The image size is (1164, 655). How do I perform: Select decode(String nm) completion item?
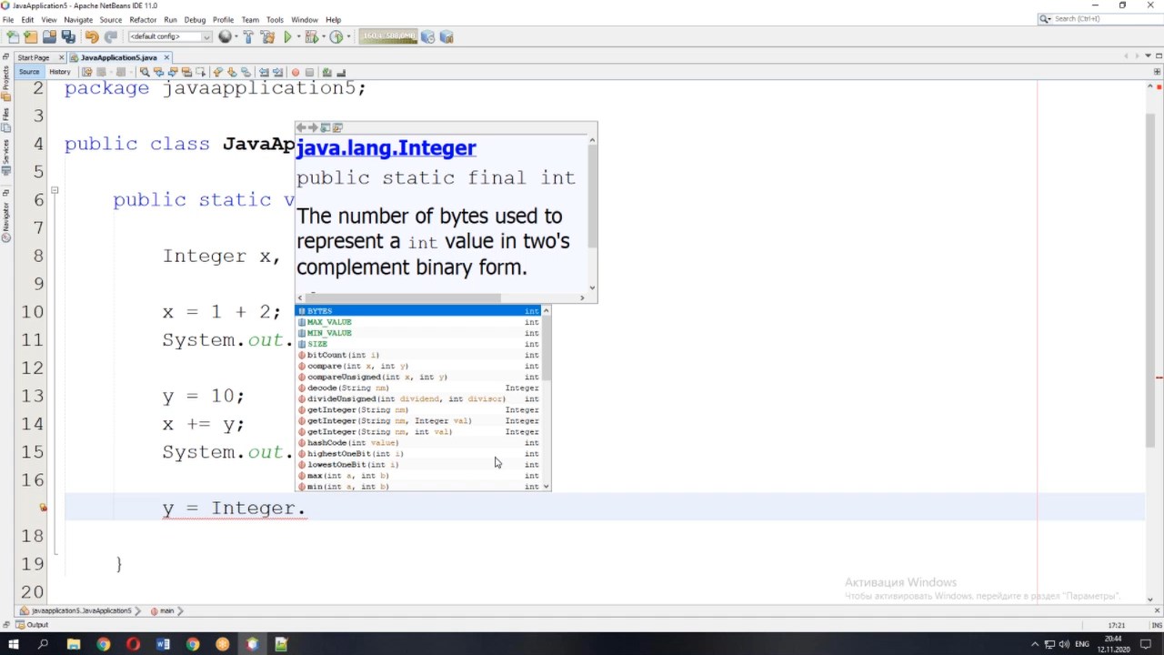pos(419,388)
